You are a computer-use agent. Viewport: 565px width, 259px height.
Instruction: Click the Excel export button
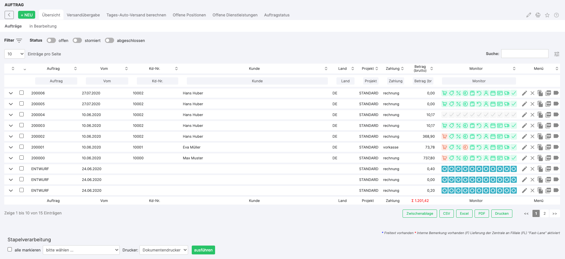point(464,213)
